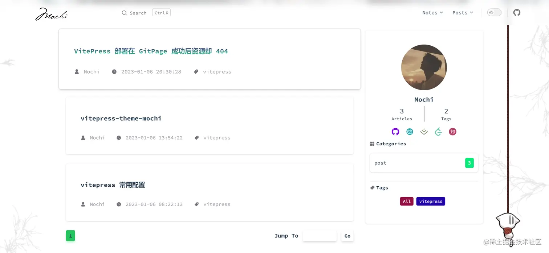Open the vitepress-theme-mochi post
This screenshot has height=253, width=549.
tap(121, 119)
